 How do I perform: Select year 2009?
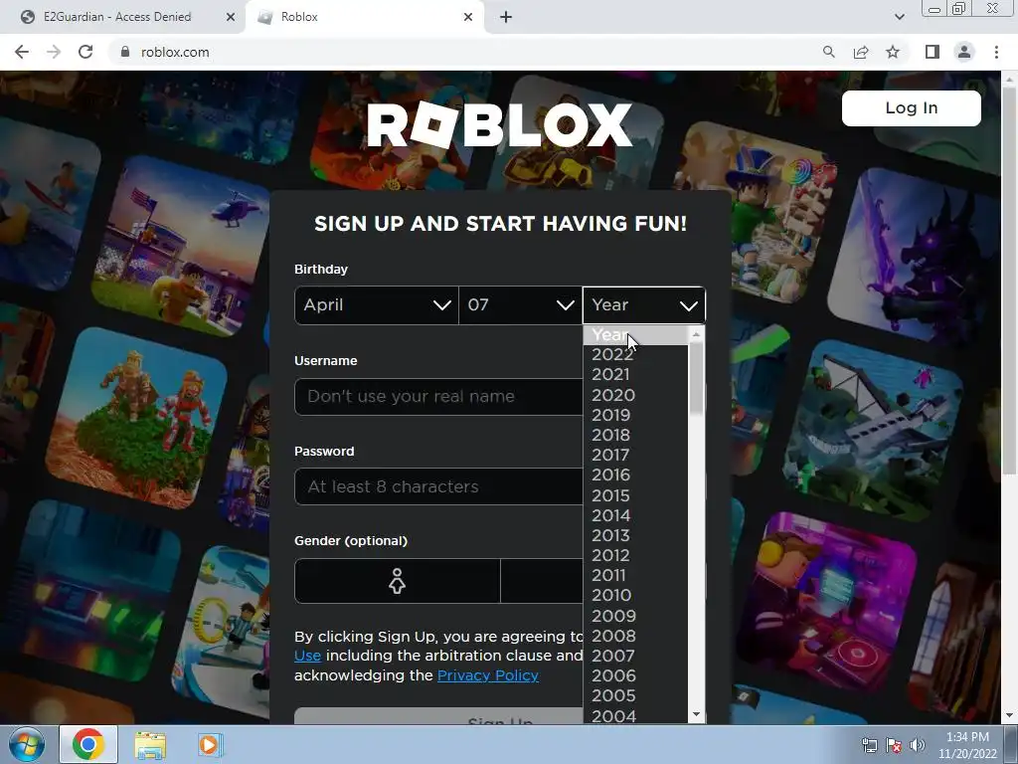click(x=635, y=616)
